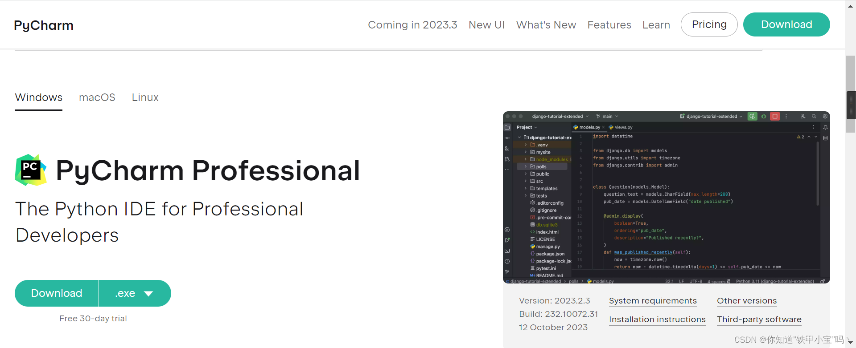Click Python 3.11 interpreter in status bar
This screenshot has height=348, width=856.
(x=775, y=281)
